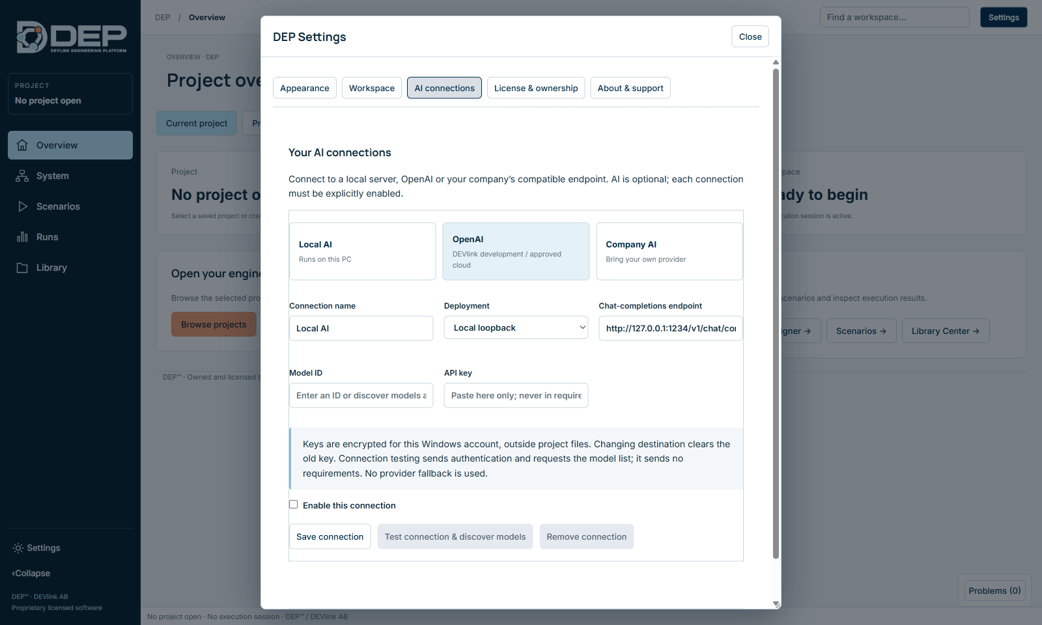Remove the connection

(587, 536)
